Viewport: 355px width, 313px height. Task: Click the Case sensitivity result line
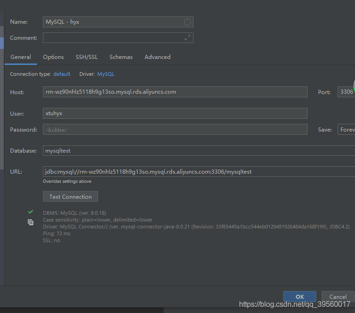pyautogui.click(x=98, y=220)
